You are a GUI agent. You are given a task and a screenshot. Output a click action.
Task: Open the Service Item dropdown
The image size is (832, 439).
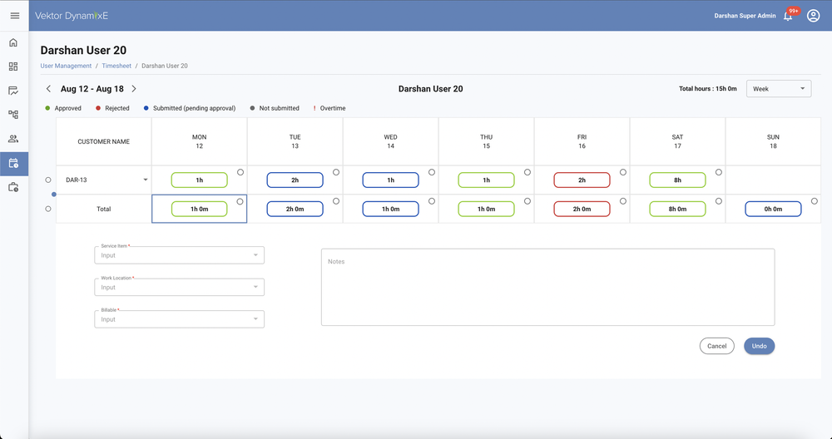tap(180, 255)
